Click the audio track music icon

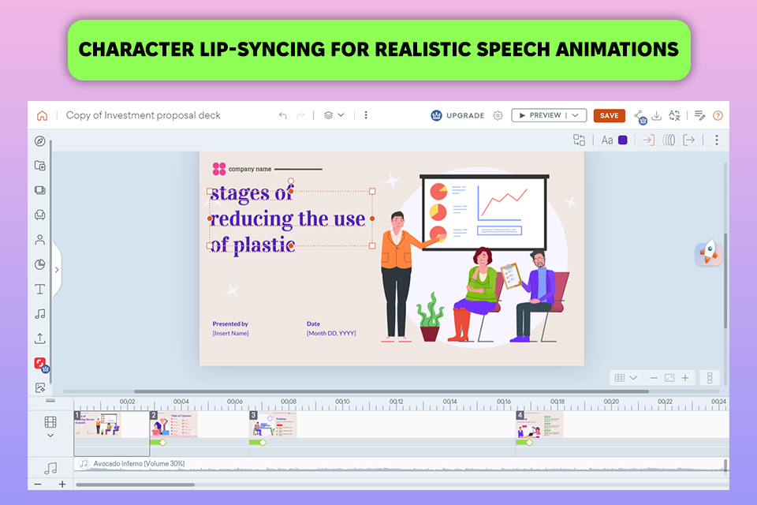(50, 468)
